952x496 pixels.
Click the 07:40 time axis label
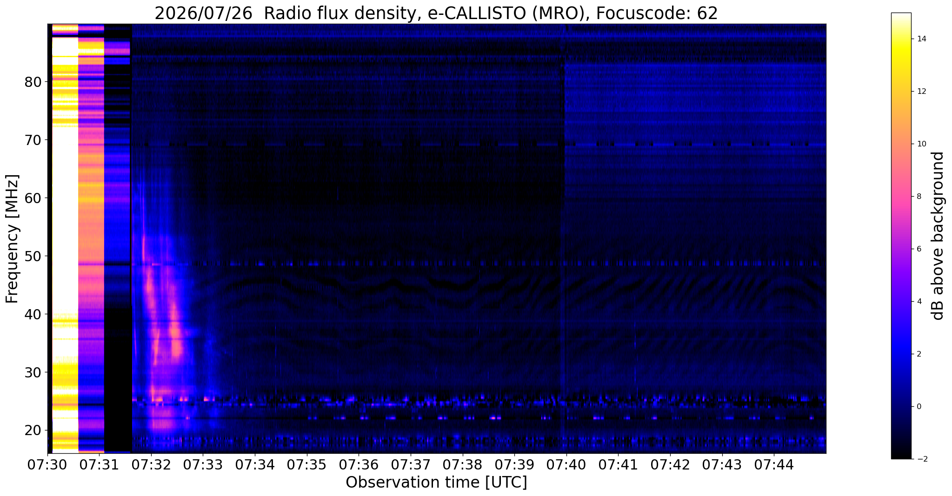click(566, 465)
